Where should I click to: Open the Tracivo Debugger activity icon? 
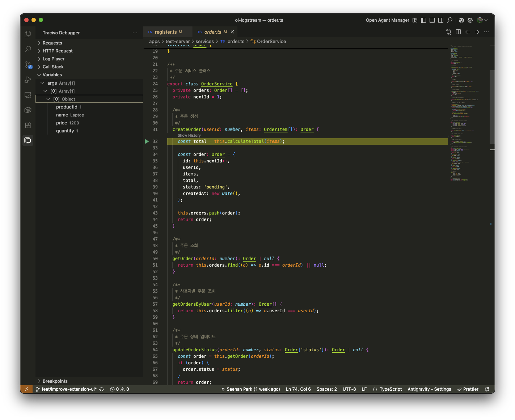(28, 140)
